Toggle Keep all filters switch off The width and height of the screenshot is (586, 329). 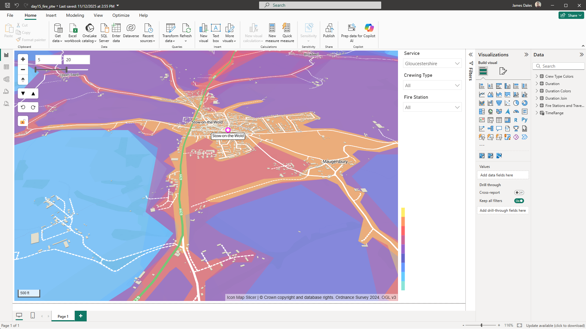[x=519, y=201]
